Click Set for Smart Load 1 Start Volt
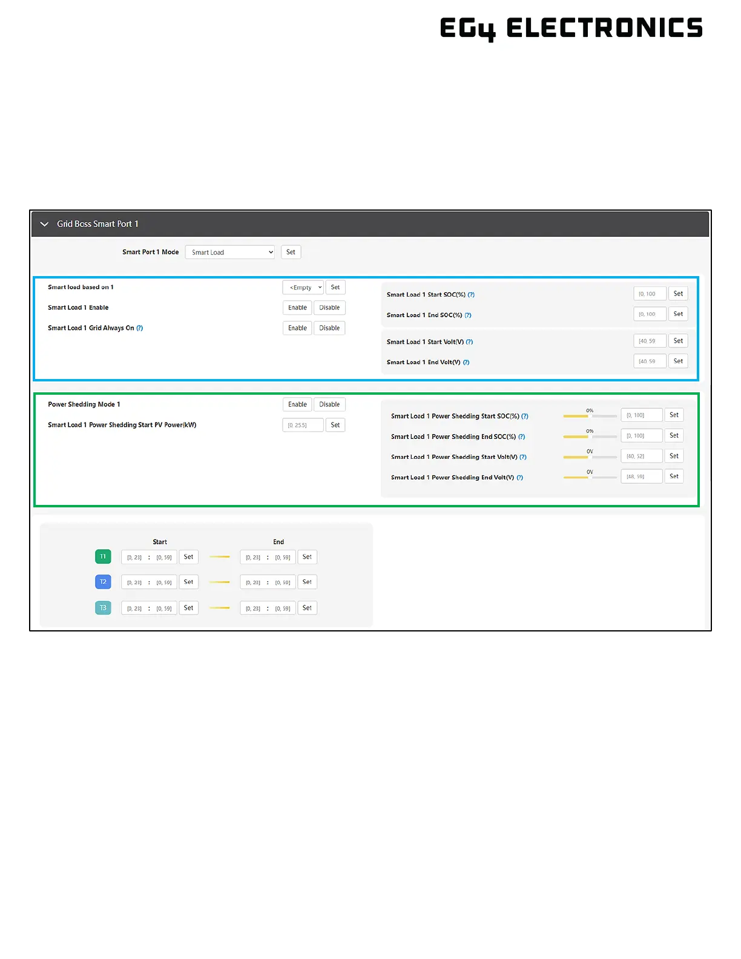The image size is (741, 959). 678,341
